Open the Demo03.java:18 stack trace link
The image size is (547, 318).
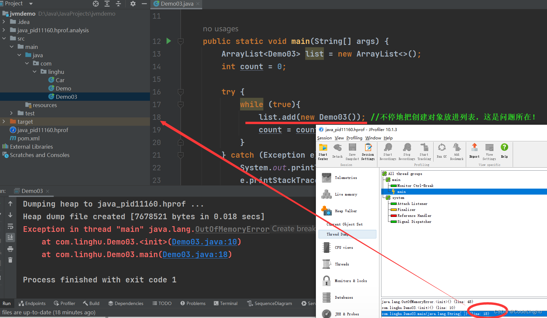coord(195,254)
